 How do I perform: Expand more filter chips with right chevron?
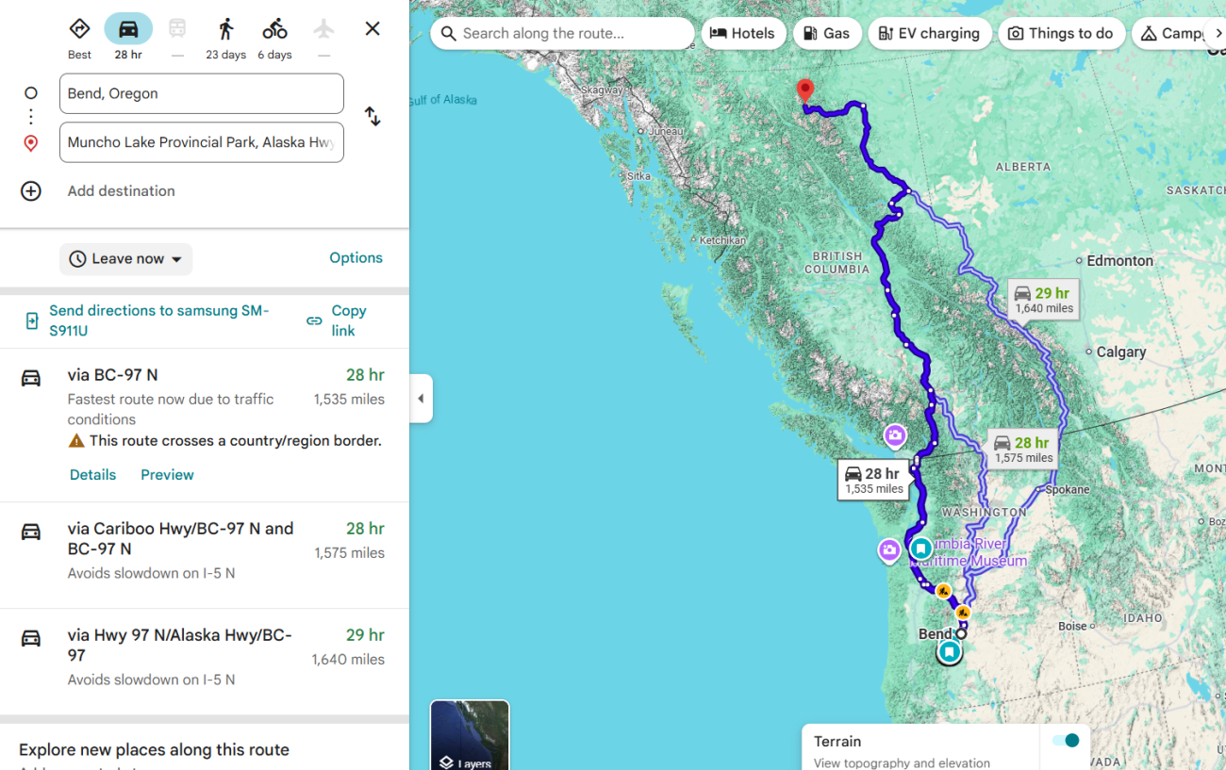click(1218, 33)
